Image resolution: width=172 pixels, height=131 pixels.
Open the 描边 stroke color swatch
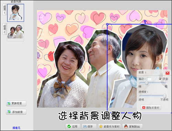pos(149,79)
